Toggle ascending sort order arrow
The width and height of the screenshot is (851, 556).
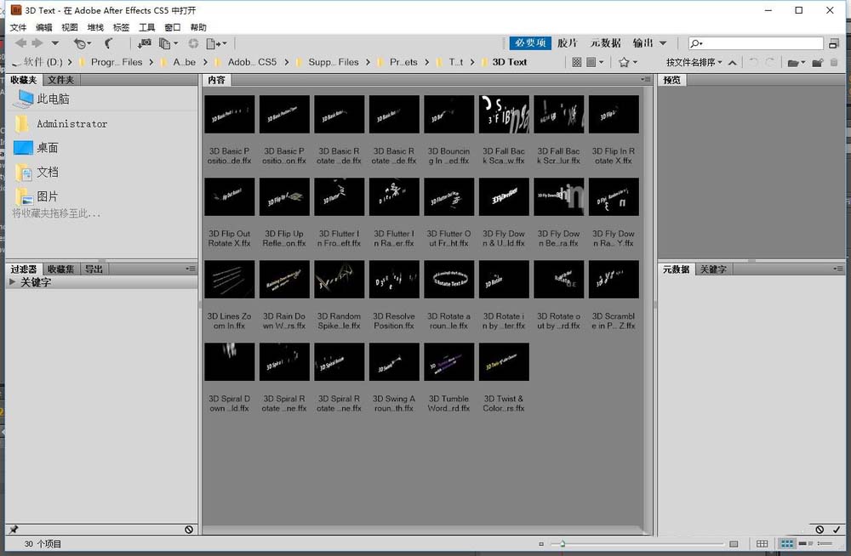pyautogui.click(x=732, y=62)
